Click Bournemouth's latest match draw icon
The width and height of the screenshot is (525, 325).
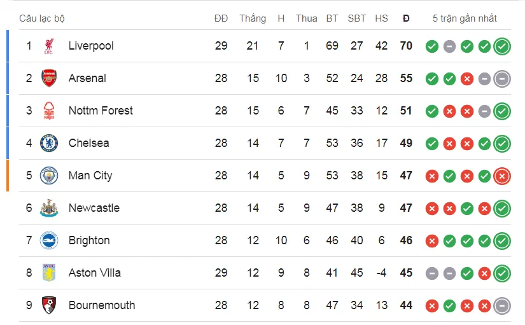502,305
